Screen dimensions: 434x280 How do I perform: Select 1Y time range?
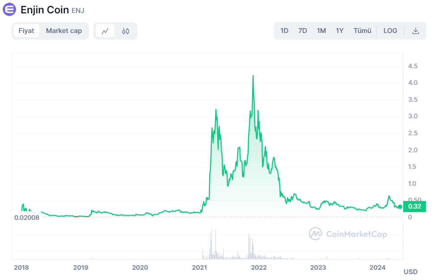340,31
